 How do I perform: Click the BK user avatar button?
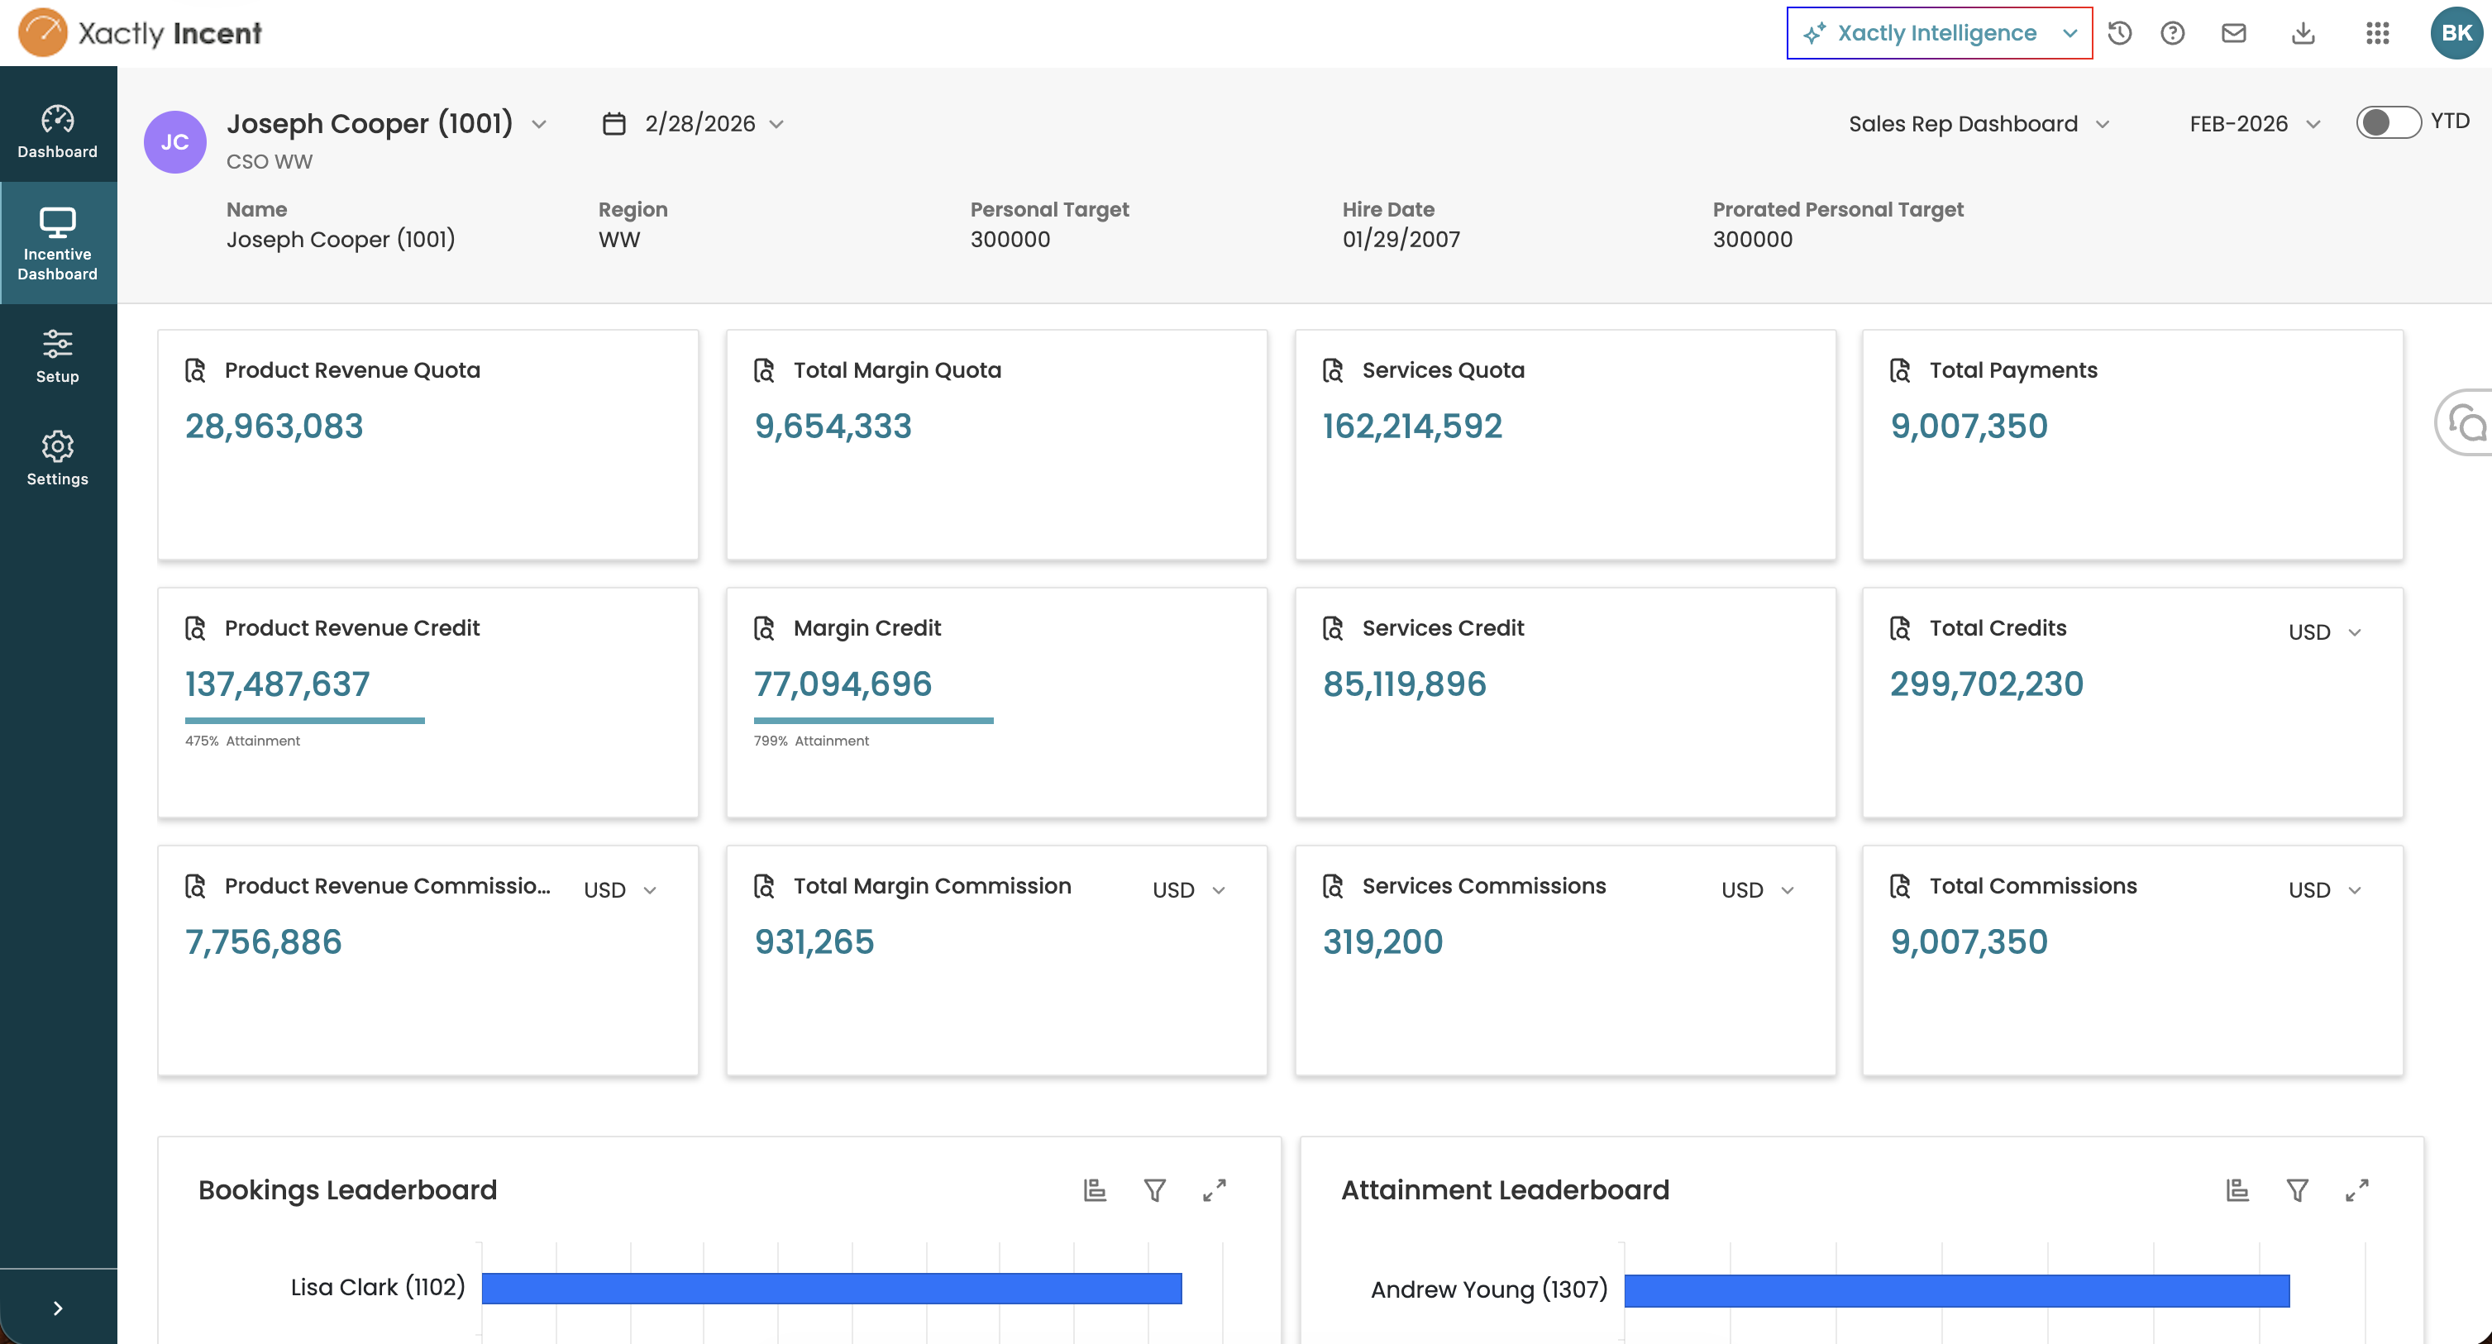click(x=2456, y=33)
